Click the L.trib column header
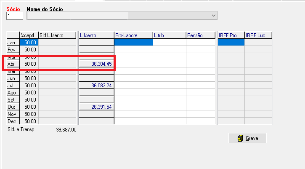Image resolution: width=305 pixels, height=169 pixels. click(169, 35)
